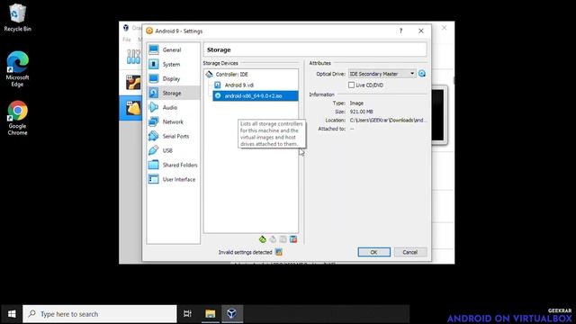Click the Location path value

coord(388,120)
